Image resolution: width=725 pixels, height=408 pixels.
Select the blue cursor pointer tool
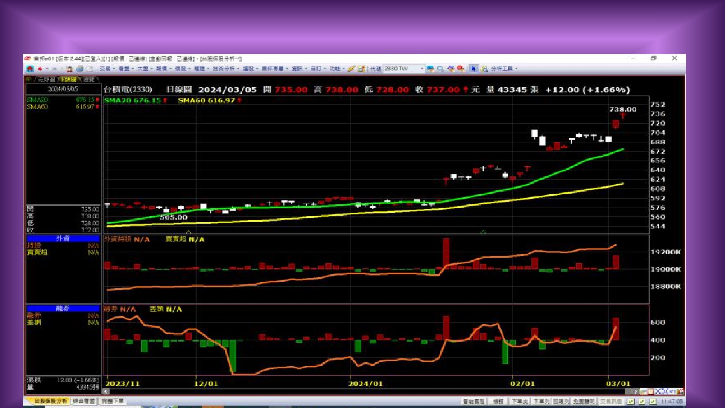click(x=474, y=69)
